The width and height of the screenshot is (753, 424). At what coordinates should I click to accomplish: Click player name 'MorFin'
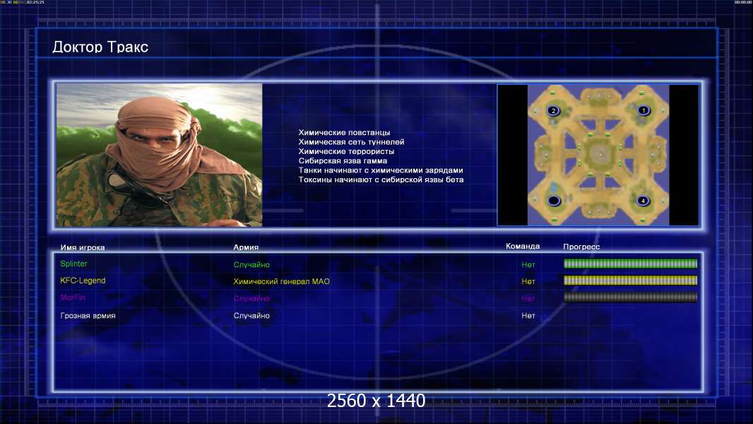(x=73, y=298)
